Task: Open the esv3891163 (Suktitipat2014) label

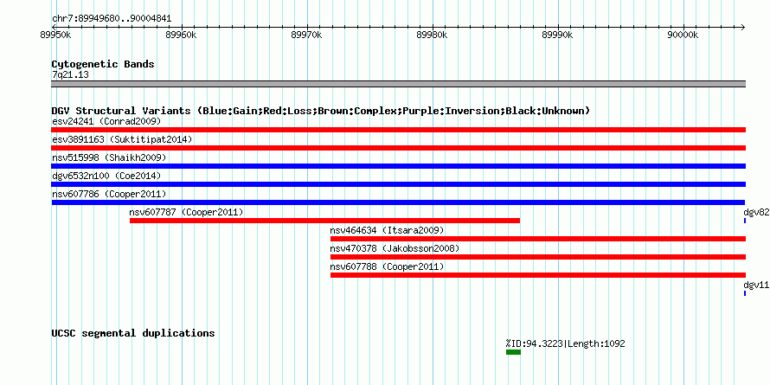Action: click(x=122, y=139)
